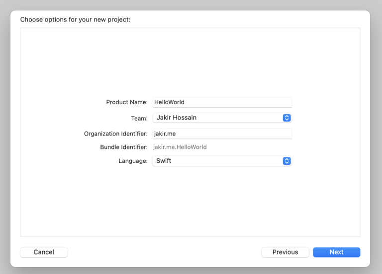This screenshot has height=274, width=382.
Task: Click the "Team:" label
Action: pos(139,119)
